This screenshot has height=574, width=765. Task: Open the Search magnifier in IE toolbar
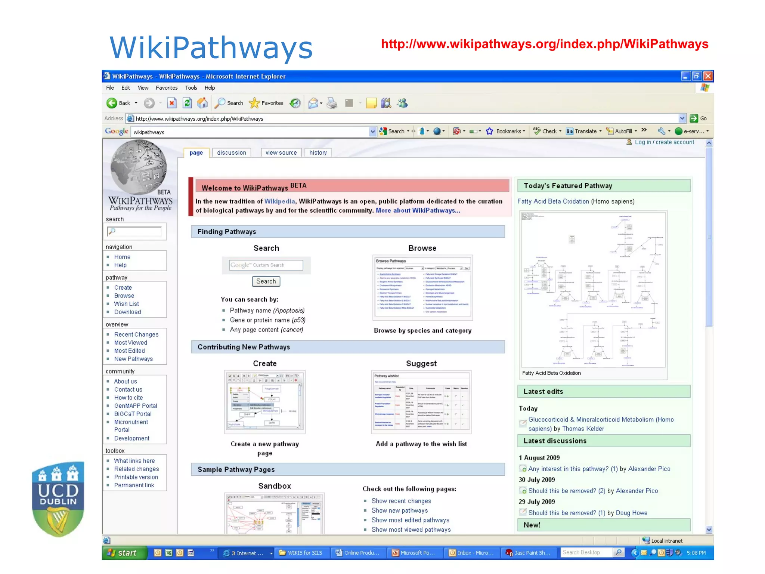(x=229, y=103)
